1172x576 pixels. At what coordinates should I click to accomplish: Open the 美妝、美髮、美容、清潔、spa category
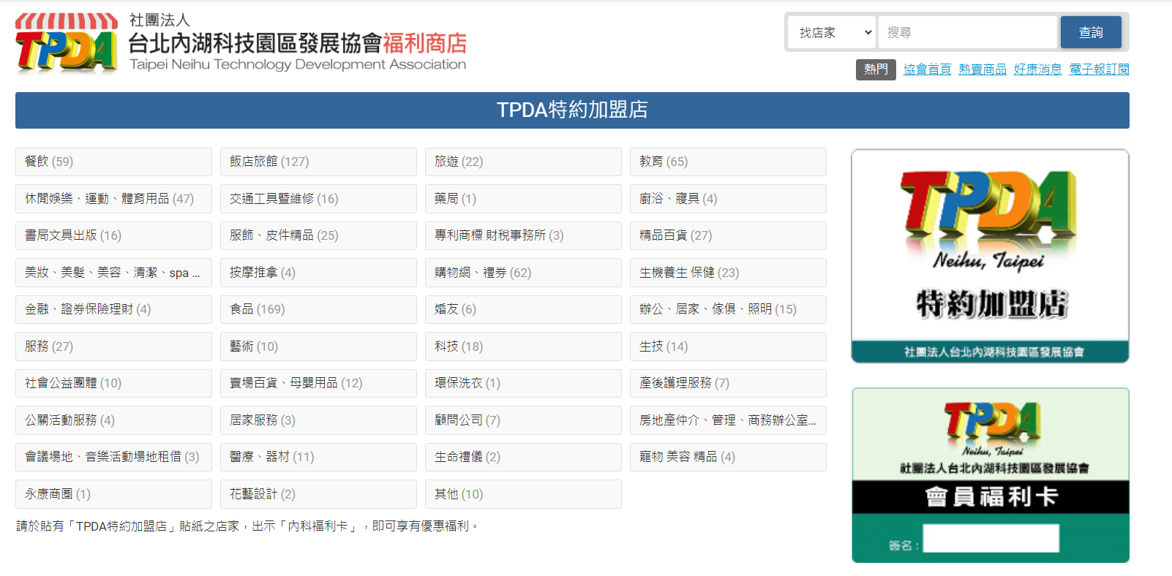coord(113,273)
